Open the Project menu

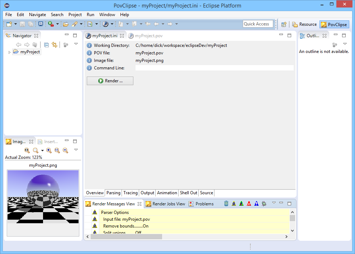[75, 15]
